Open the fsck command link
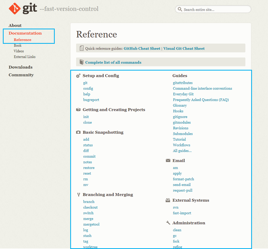This screenshot has height=249, width=268. (x=176, y=241)
